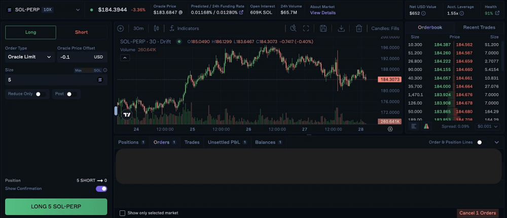Viewport: 507px width, 218px height.
Task: Click the oracle price source icon
Action: click(180, 13)
